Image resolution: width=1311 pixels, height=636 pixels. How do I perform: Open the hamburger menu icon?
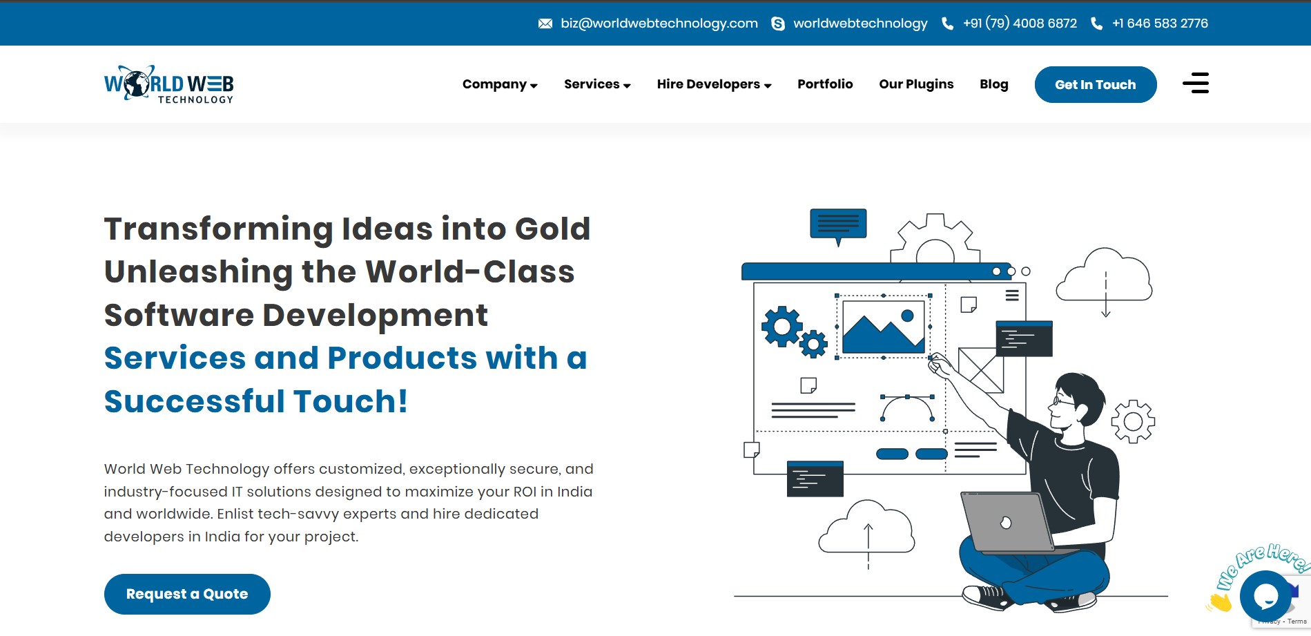(x=1196, y=83)
